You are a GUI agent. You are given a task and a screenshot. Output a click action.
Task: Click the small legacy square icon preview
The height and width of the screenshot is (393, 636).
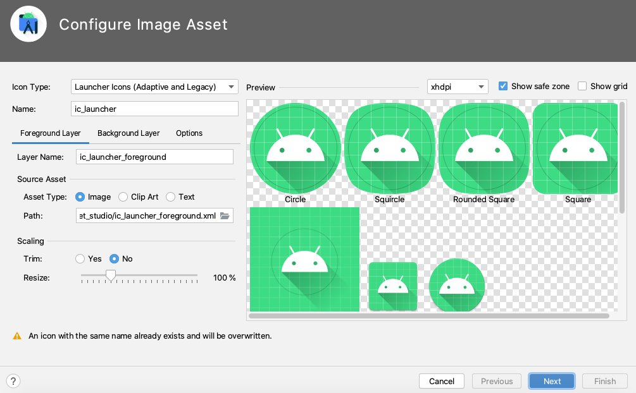(x=392, y=286)
